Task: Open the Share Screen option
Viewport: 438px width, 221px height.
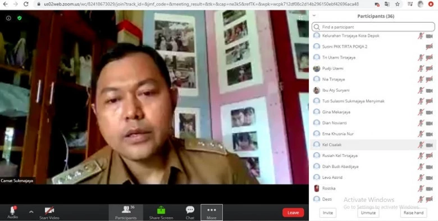Action: coord(161,213)
